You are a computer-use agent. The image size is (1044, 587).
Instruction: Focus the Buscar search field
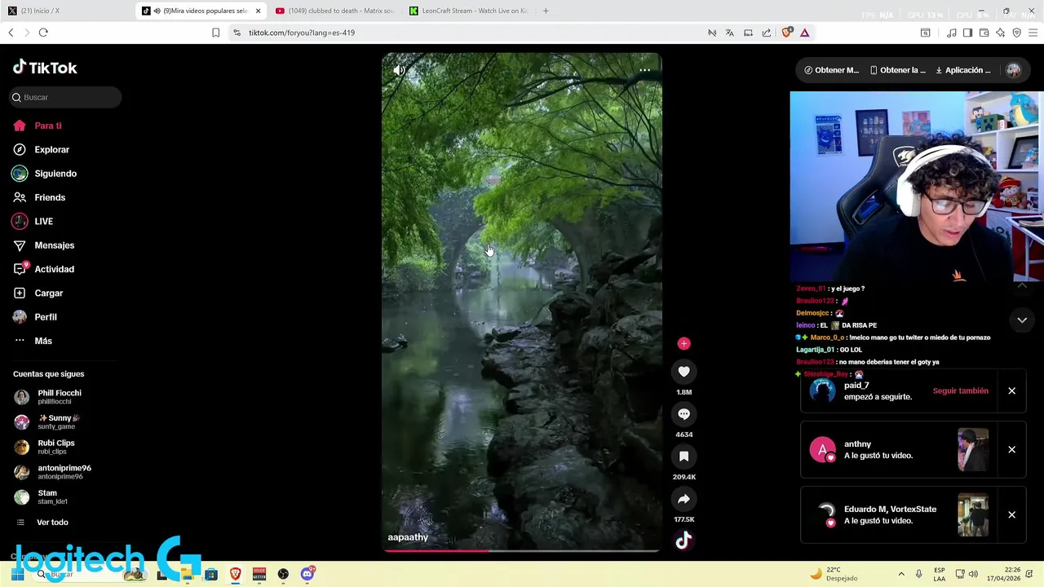coord(66,97)
